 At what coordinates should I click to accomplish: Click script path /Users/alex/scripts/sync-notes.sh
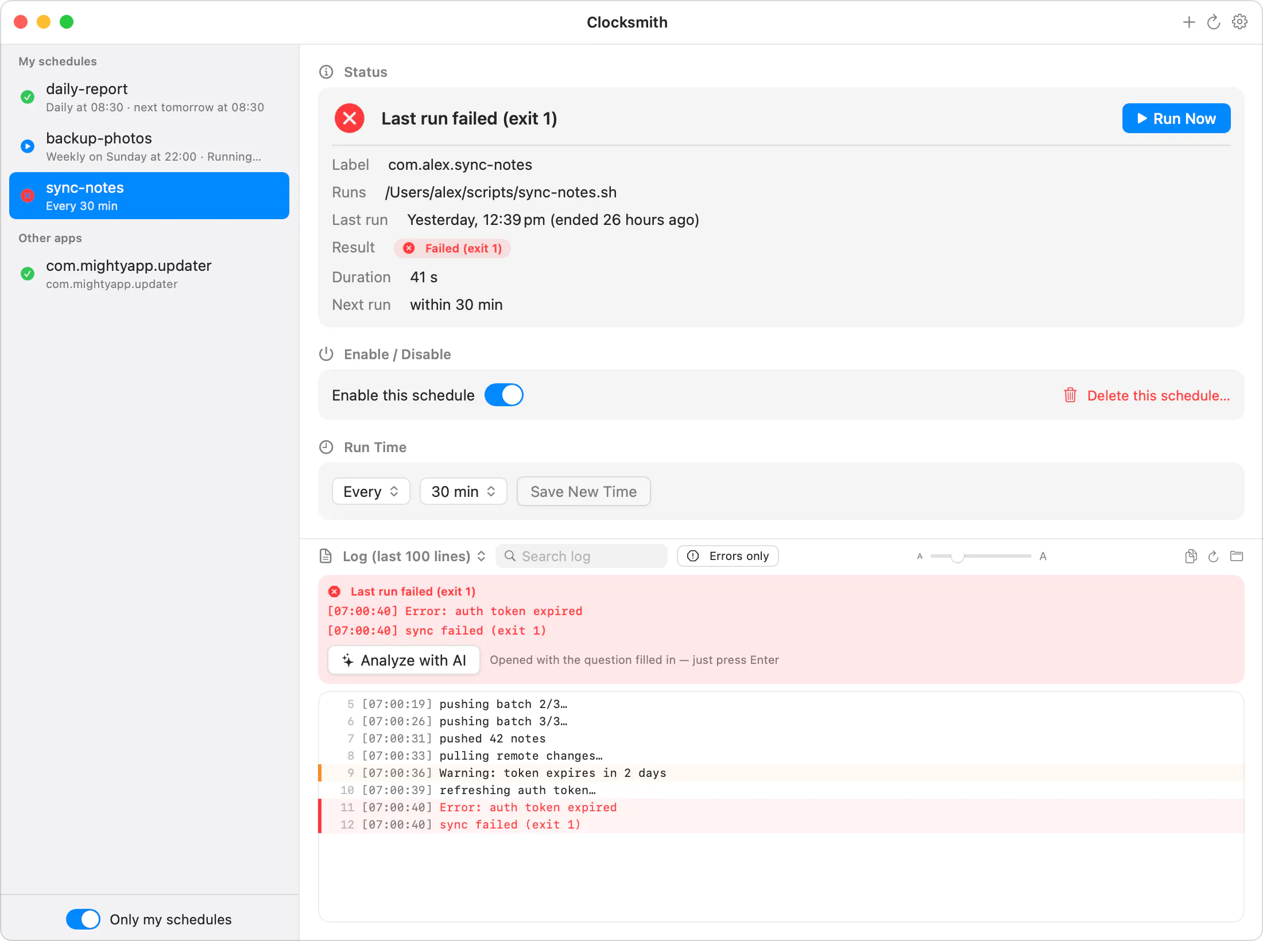[x=501, y=192]
